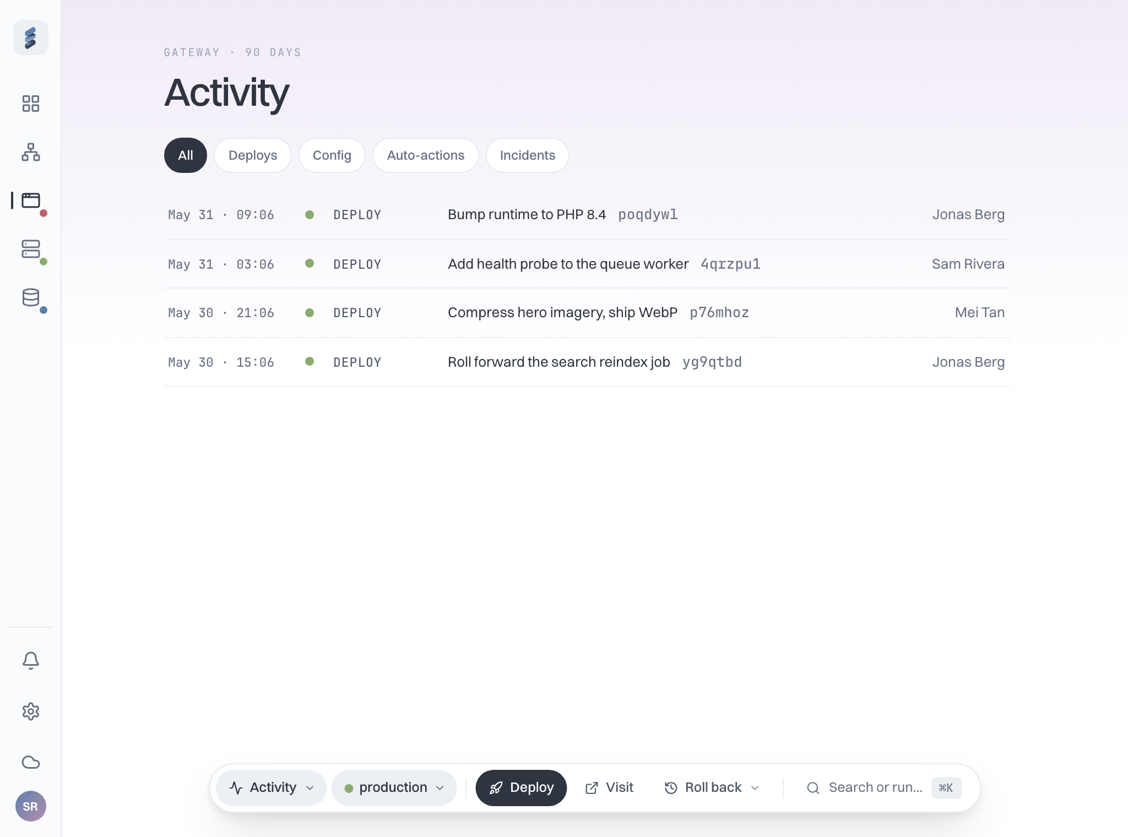This screenshot has width=1128, height=837.
Task: Open the Compress hero imagery entry
Action: (x=587, y=313)
